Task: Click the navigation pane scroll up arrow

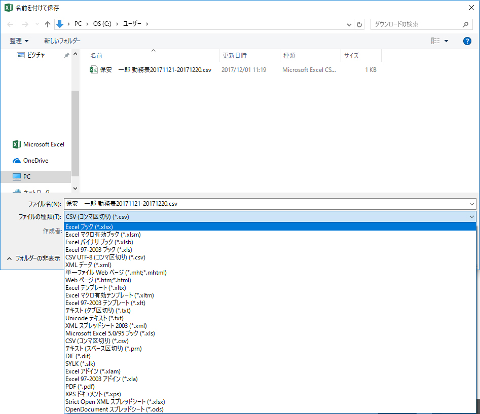Action: [76, 54]
